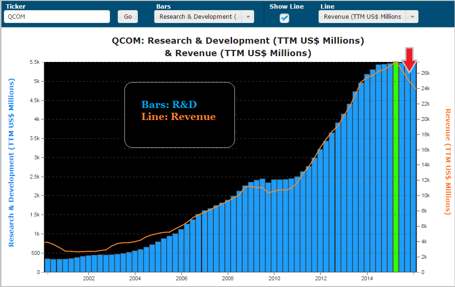Image resolution: width=455 pixels, height=287 pixels.
Task: Click the 'Ticker' field label
Action: click(16, 6)
